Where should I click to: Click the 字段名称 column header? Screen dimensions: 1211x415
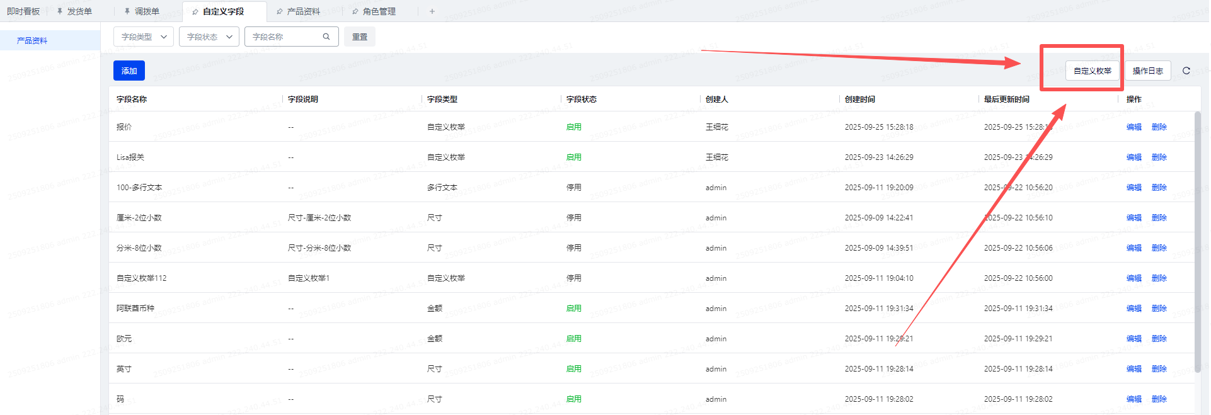[132, 99]
